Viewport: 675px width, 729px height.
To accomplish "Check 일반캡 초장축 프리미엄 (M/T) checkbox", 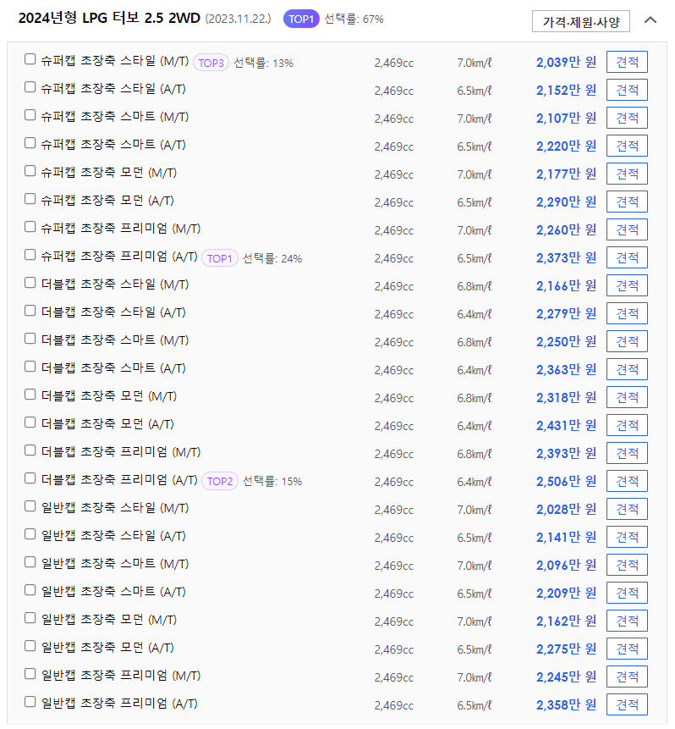I will click(x=30, y=674).
